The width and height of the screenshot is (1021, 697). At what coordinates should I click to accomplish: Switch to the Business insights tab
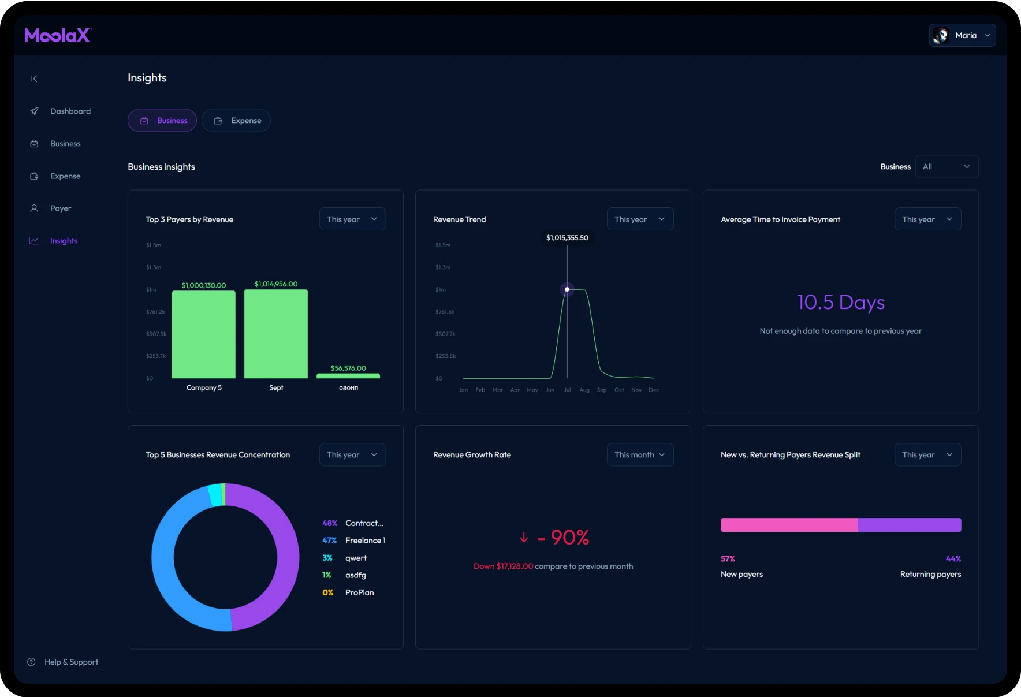[162, 121]
